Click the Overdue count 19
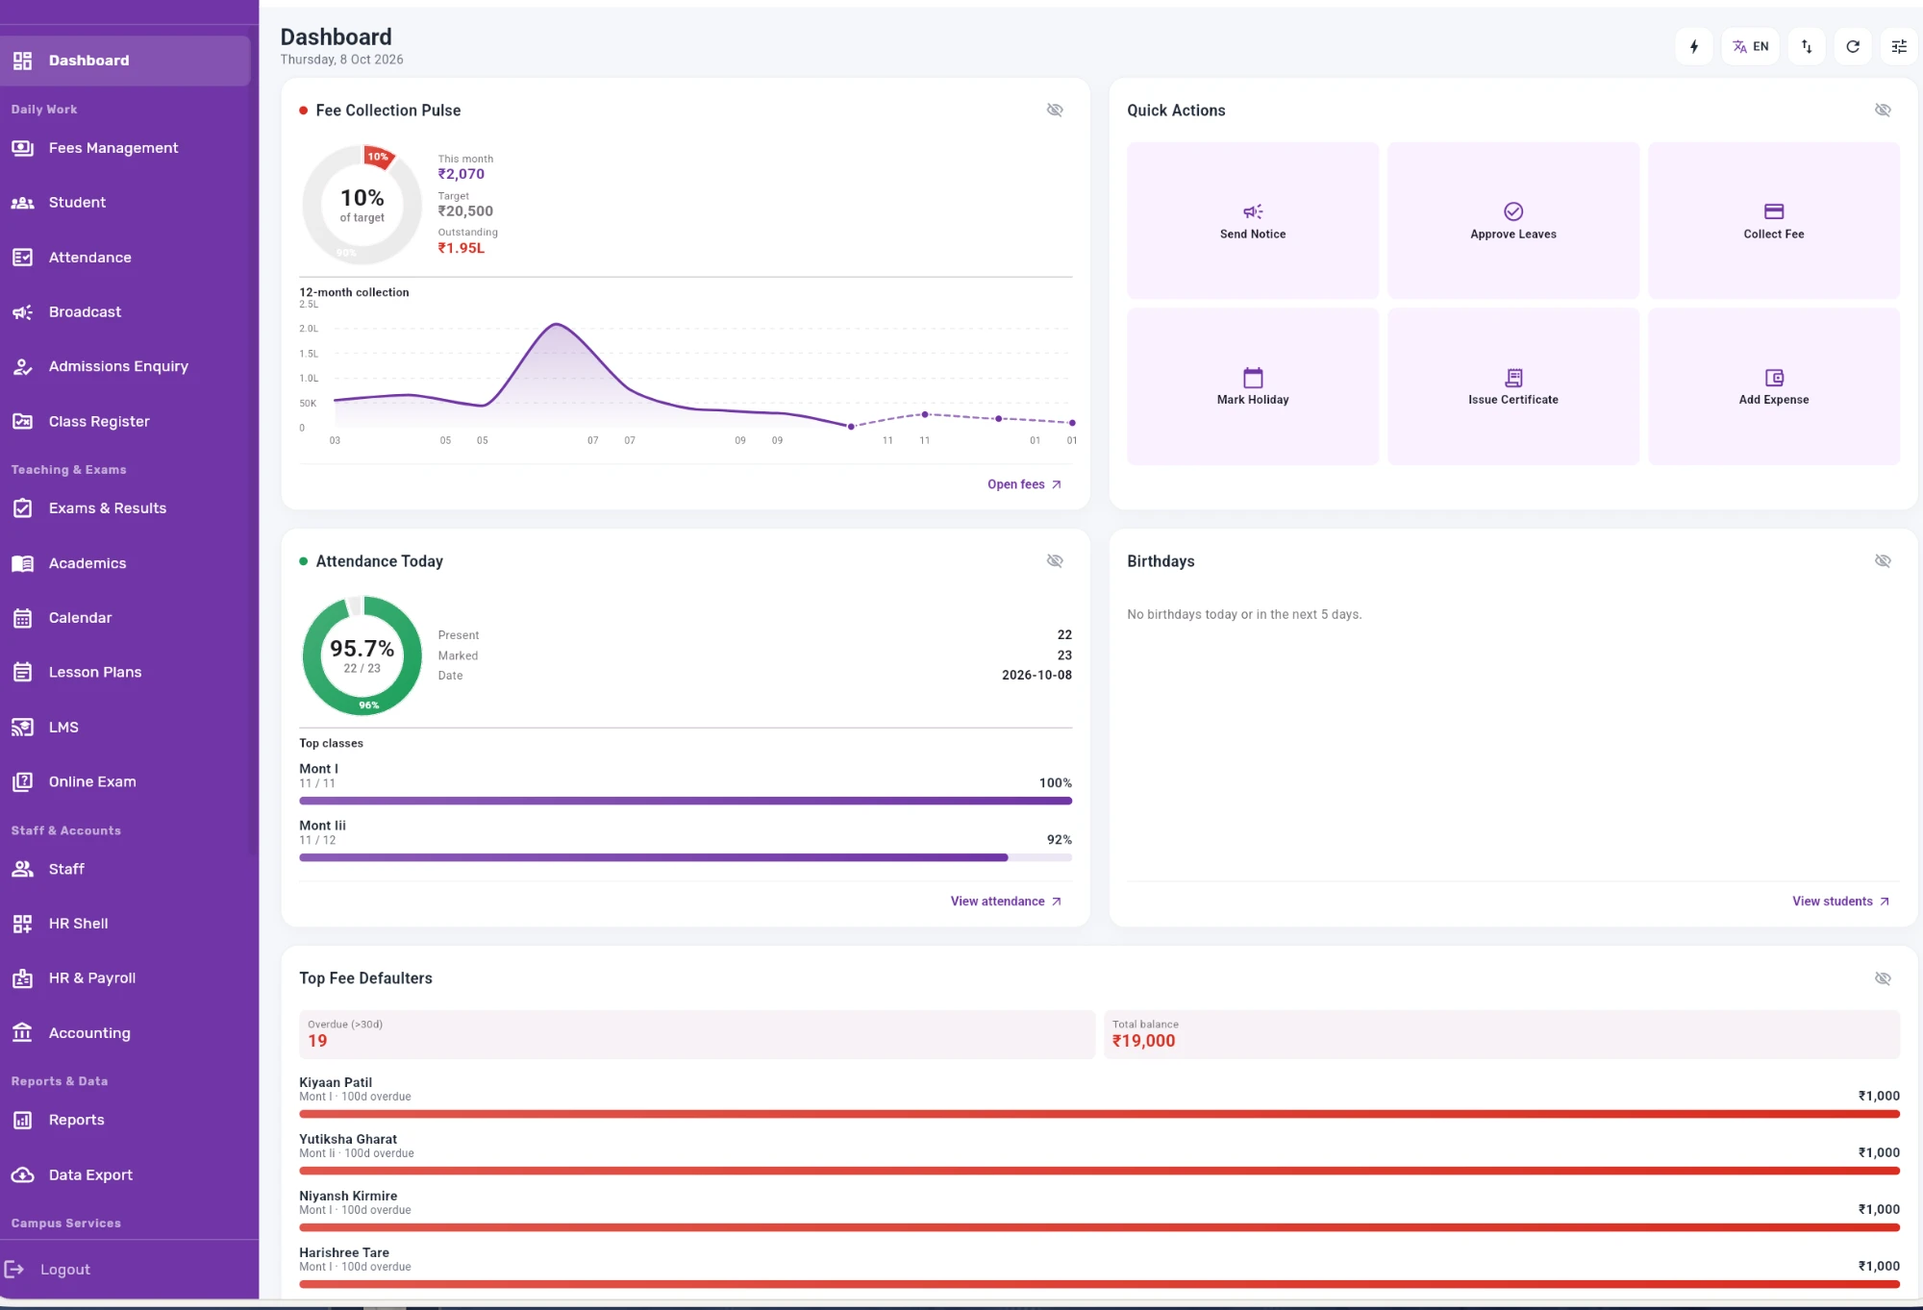 pyautogui.click(x=317, y=1041)
